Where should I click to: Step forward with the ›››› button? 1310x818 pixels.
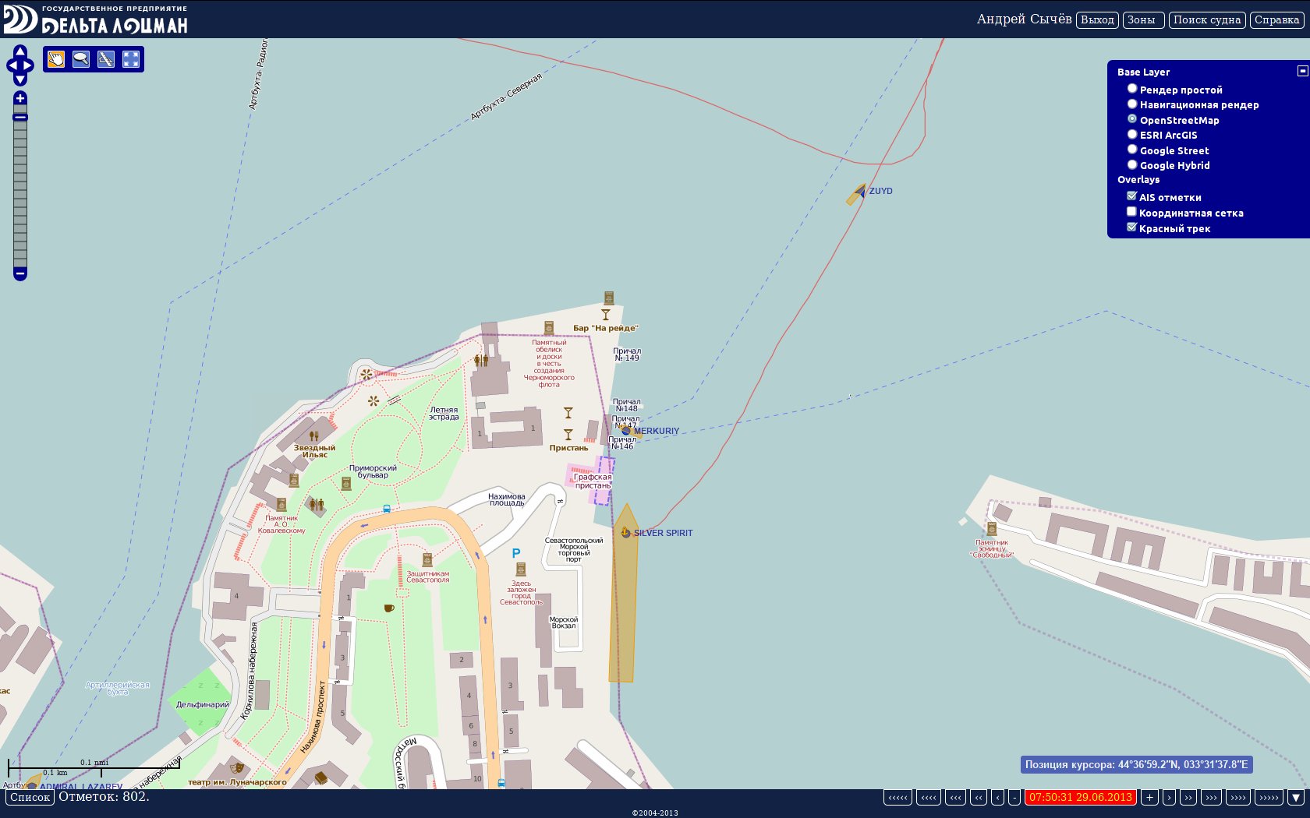coord(1238,797)
